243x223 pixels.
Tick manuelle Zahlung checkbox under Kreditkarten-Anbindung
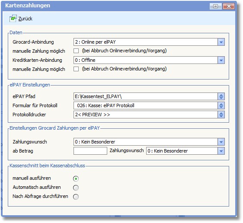76,69
